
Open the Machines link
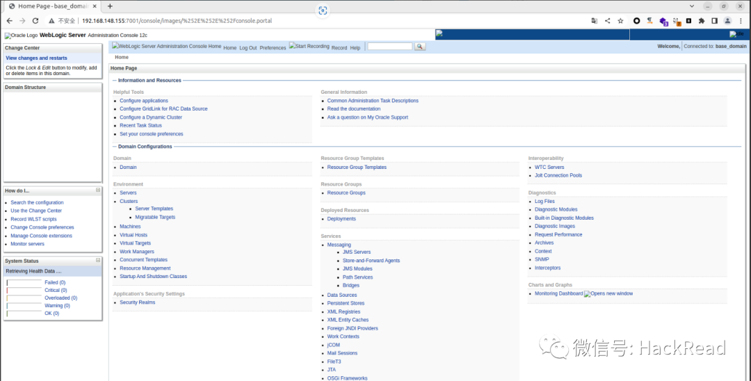click(130, 227)
